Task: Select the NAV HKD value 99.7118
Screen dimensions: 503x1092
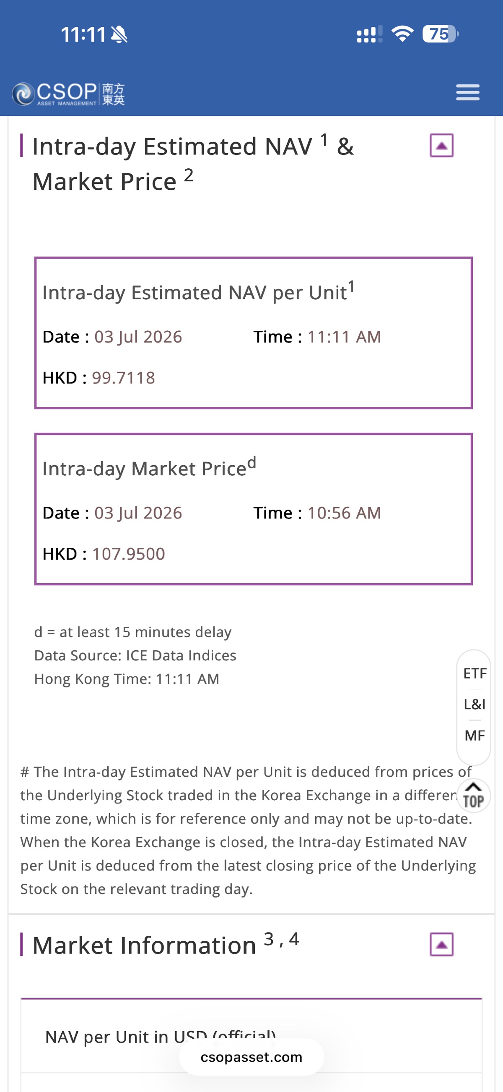Action: tap(124, 378)
